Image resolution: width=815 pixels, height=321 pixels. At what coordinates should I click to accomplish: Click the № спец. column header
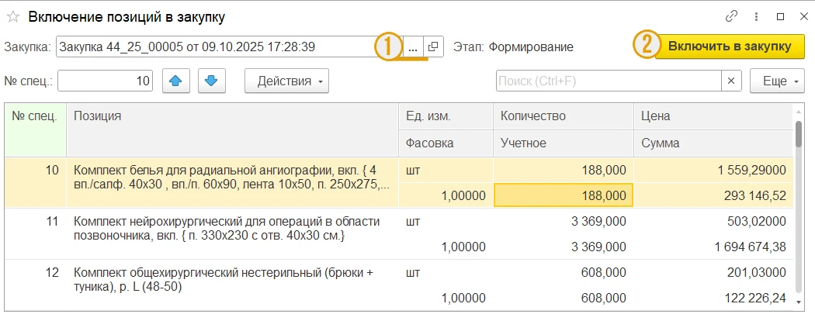[x=36, y=129]
